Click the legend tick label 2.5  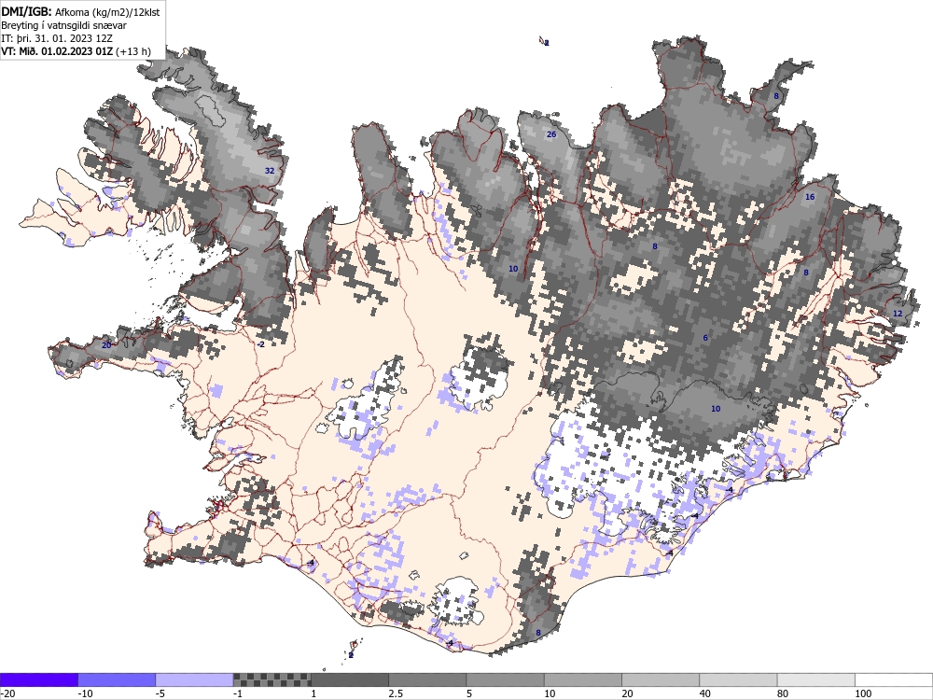point(396,693)
